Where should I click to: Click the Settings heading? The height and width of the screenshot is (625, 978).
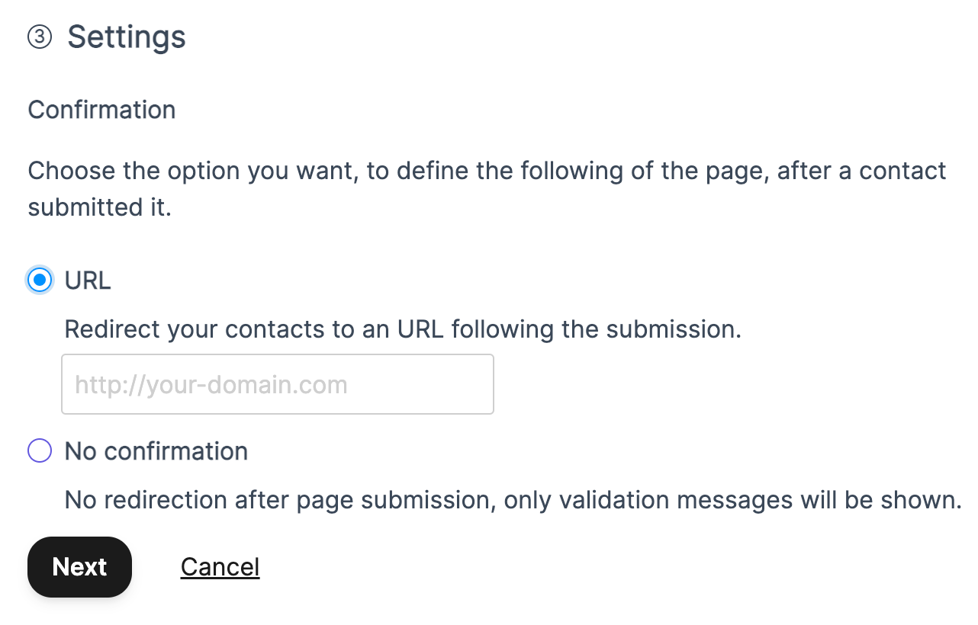tap(127, 37)
